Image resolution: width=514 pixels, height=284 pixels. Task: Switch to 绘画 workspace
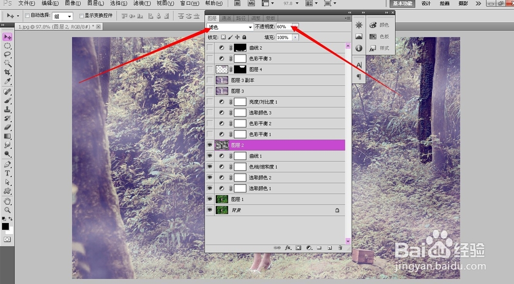pos(445,3)
